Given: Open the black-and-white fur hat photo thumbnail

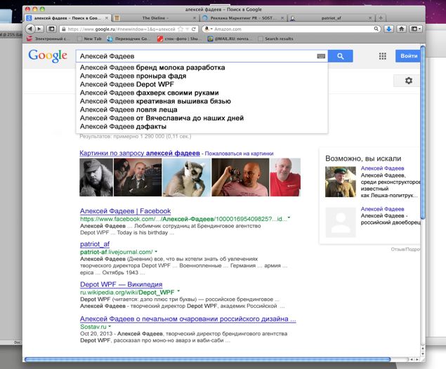Looking at the screenshot, I should pos(96,177).
